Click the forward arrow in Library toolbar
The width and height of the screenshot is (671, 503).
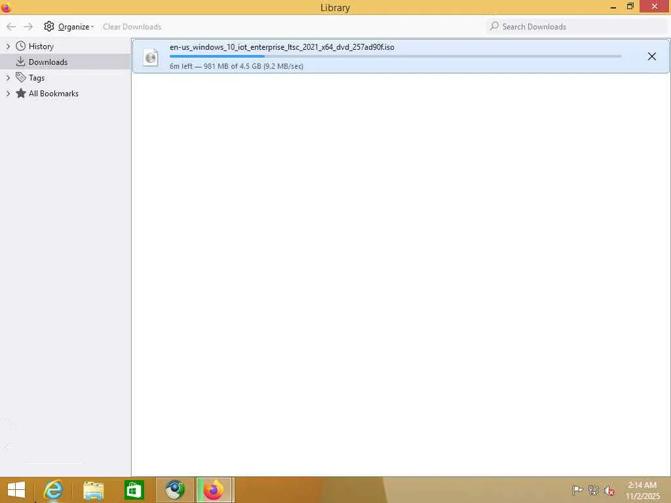click(28, 26)
